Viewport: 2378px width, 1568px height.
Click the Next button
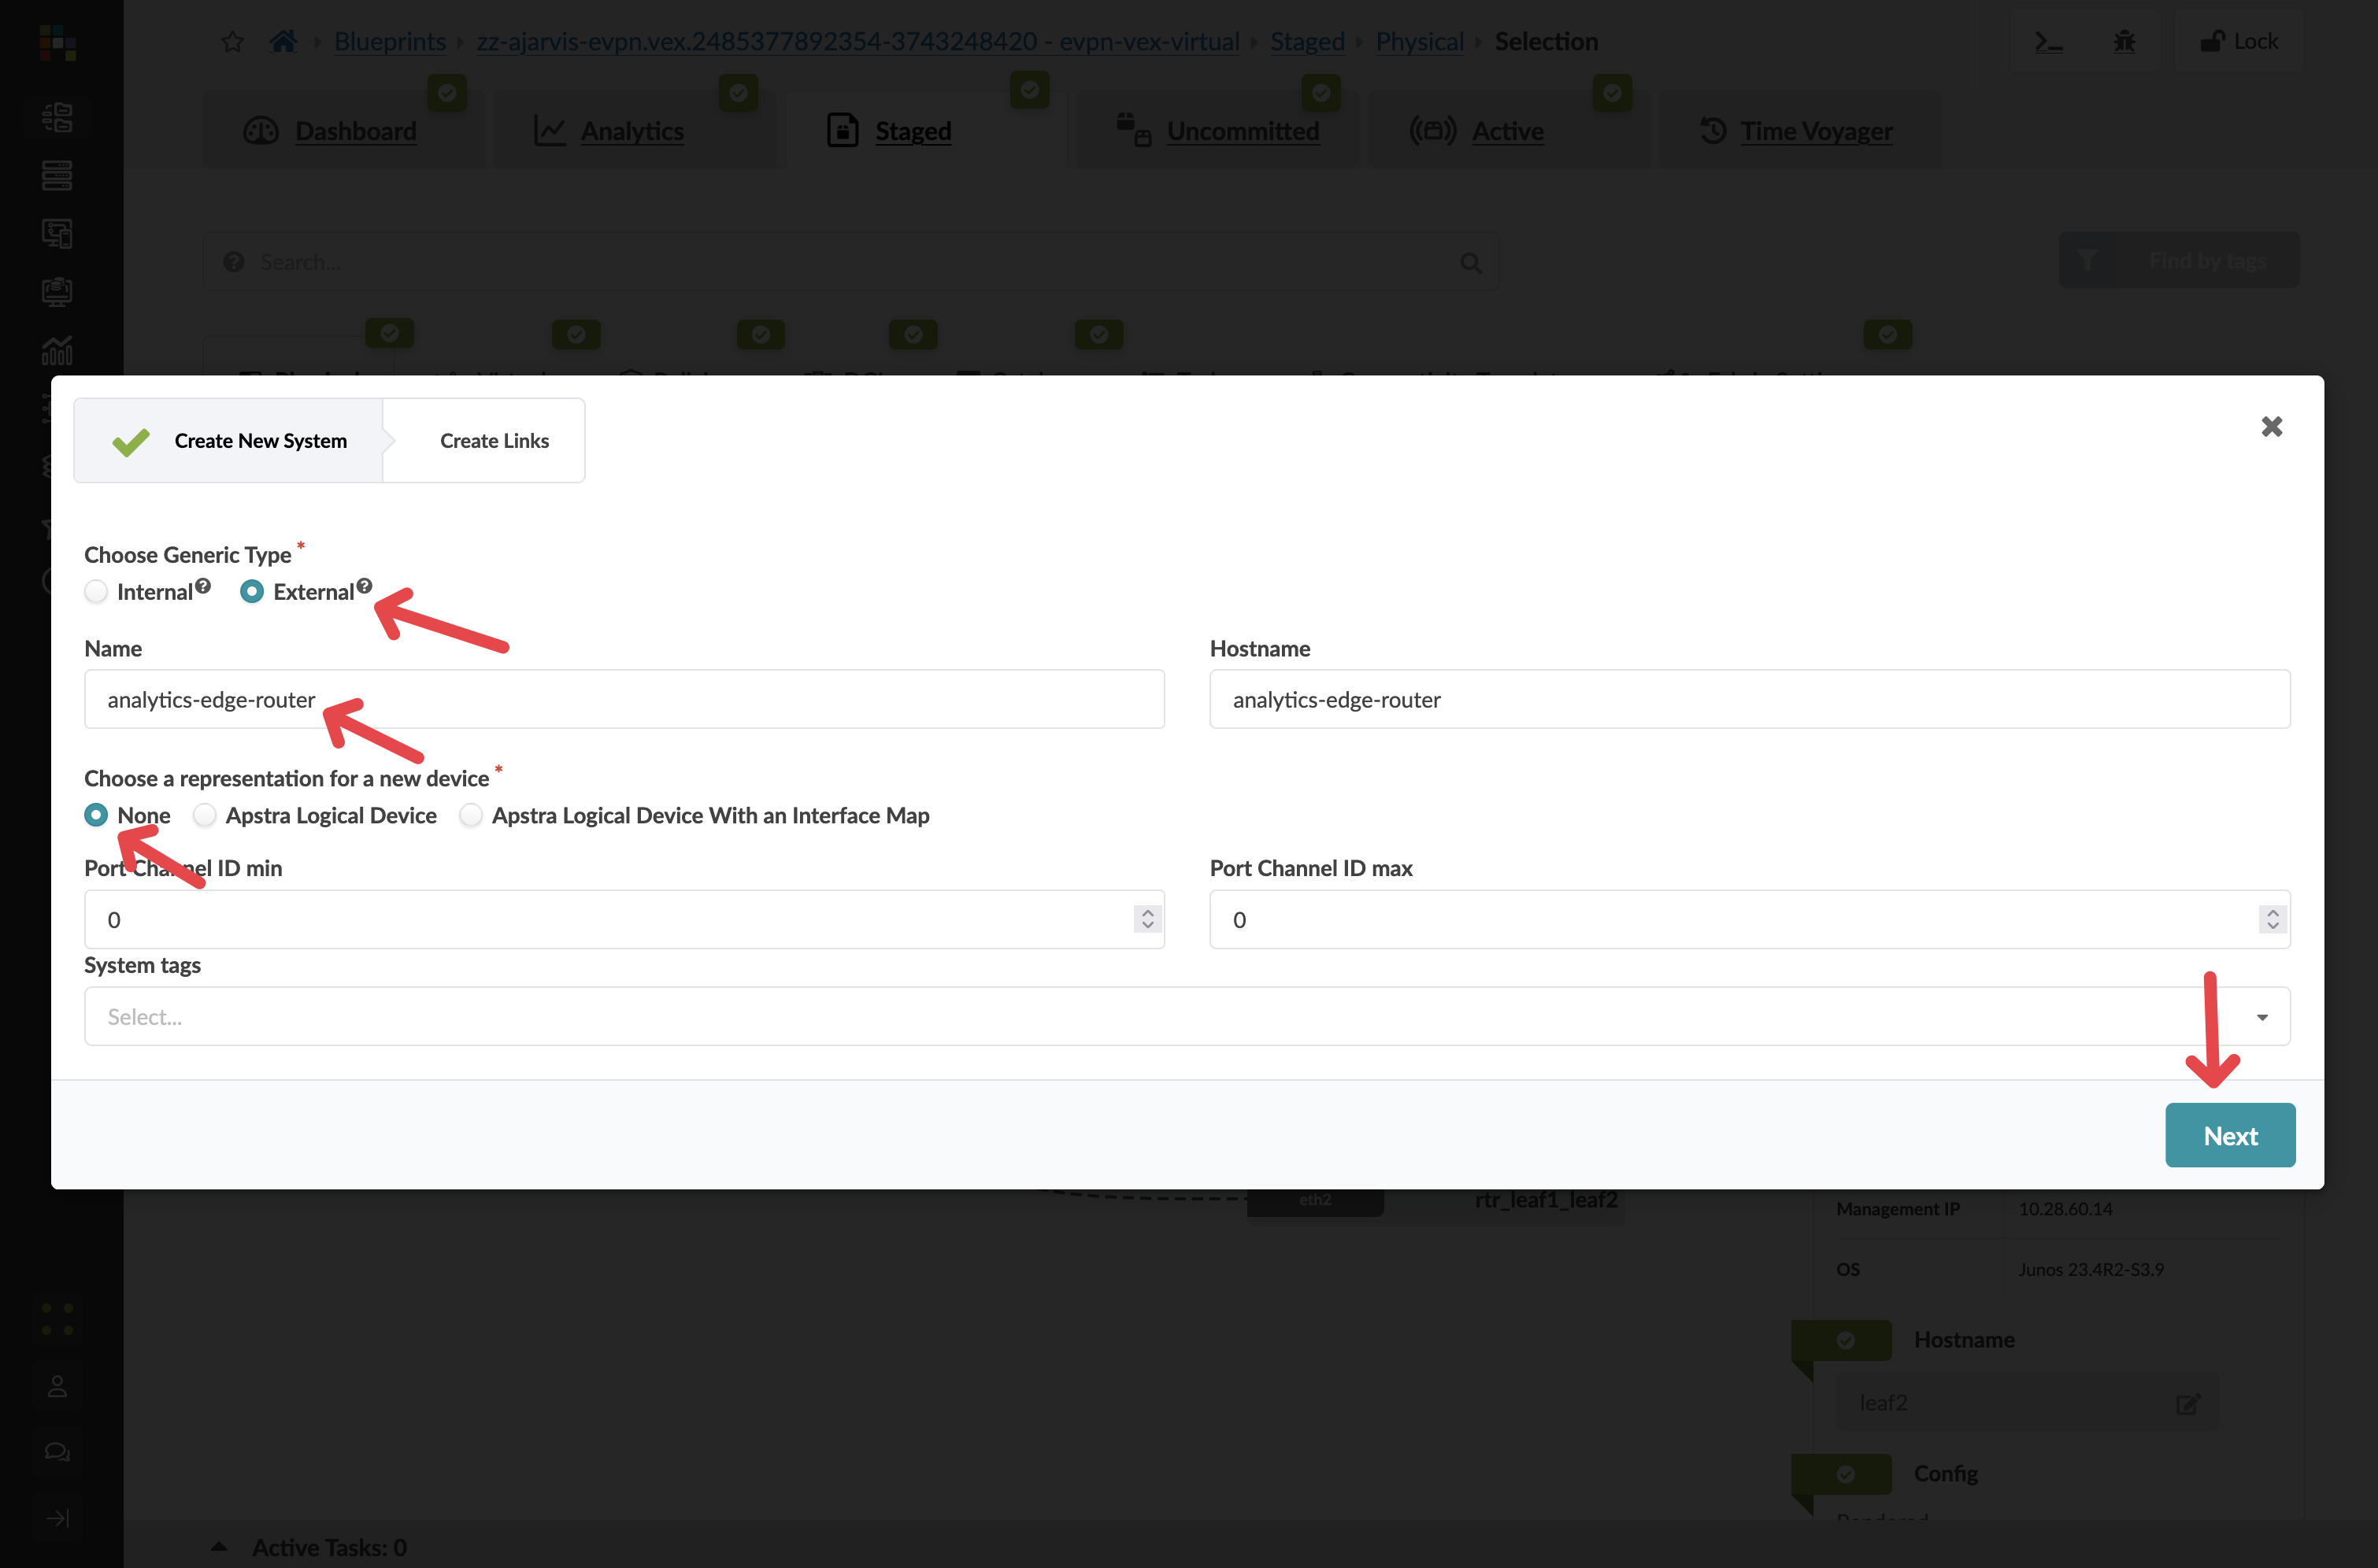pyautogui.click(x=2230, y=1135)
